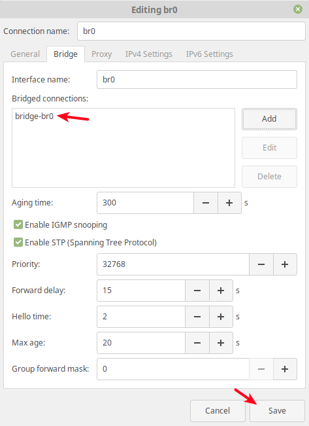Decrease the Priority value with minus

coord(261,264)
